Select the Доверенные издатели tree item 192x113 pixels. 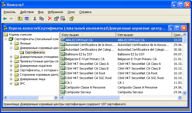(x=36, y=66)
